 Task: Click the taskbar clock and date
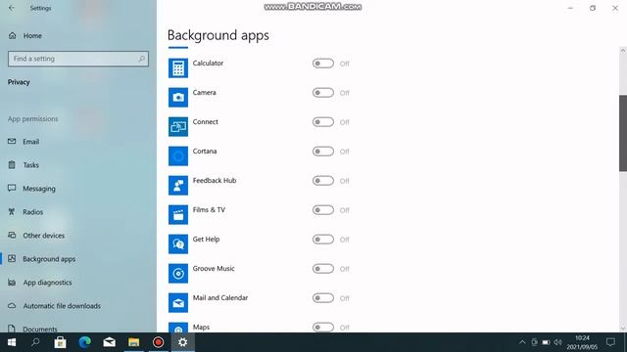pyautogui.click(x=582, y=342)
